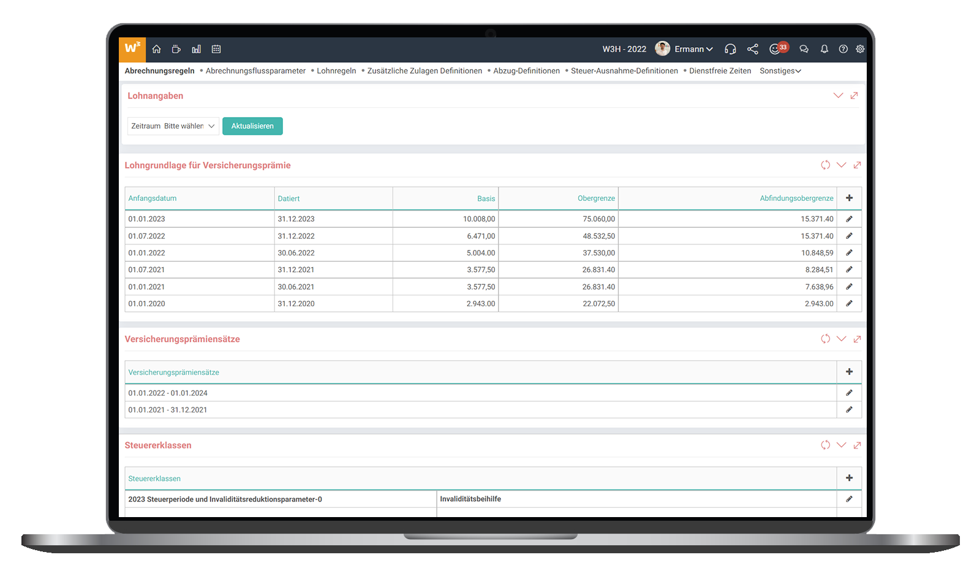
Task: Collapse the Versicherungsprämiensätze panel
Action: pyautogui.click(x=842, y=339)
